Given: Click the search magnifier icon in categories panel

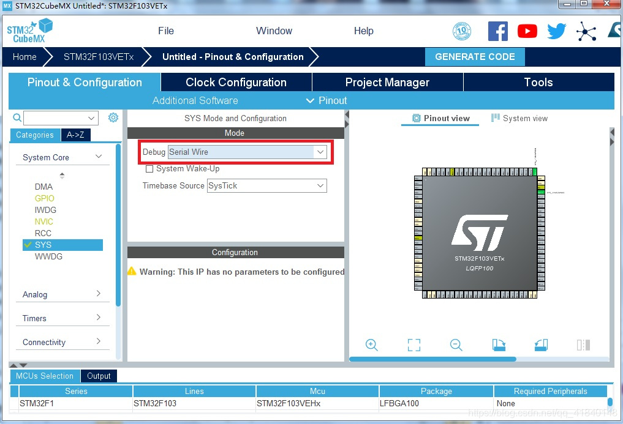Looking at the screenshot, I should 17,117.
